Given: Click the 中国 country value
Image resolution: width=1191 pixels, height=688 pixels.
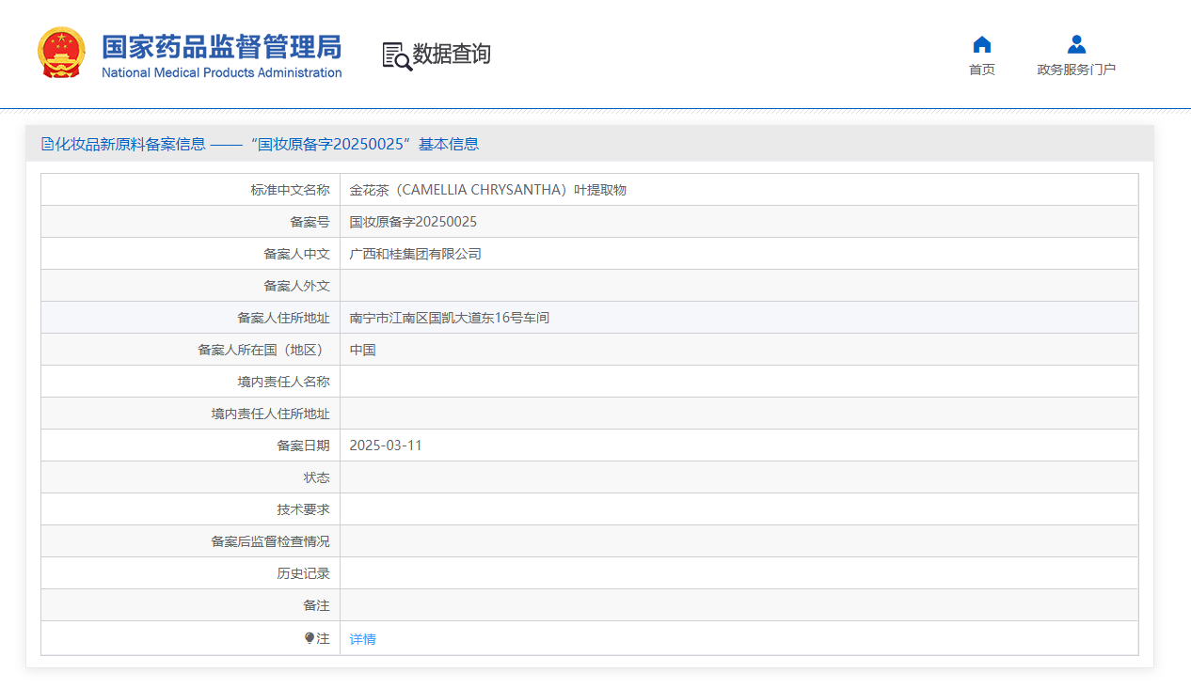Looking at the screenshot, I should (x=362, y=350).
